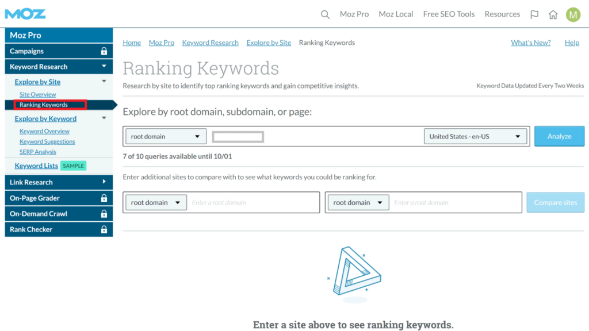Select Link Research in the sidebar

(59, 182)
